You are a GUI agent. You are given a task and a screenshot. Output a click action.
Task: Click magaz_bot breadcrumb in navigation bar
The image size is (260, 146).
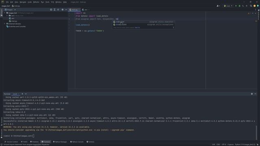coord(6,6)
